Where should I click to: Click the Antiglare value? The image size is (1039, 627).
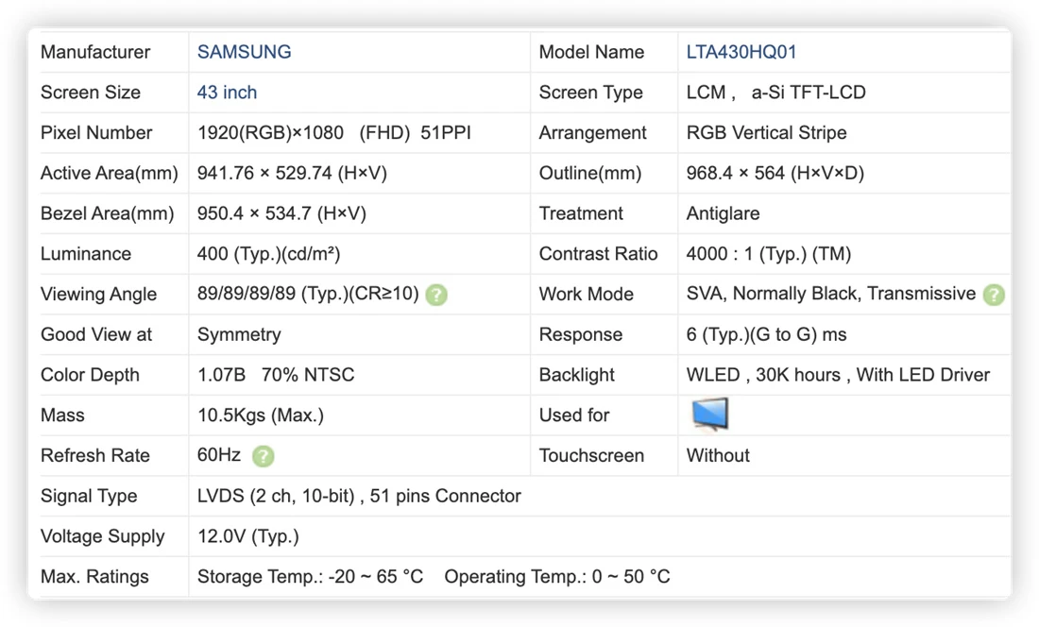coord(723,213)
